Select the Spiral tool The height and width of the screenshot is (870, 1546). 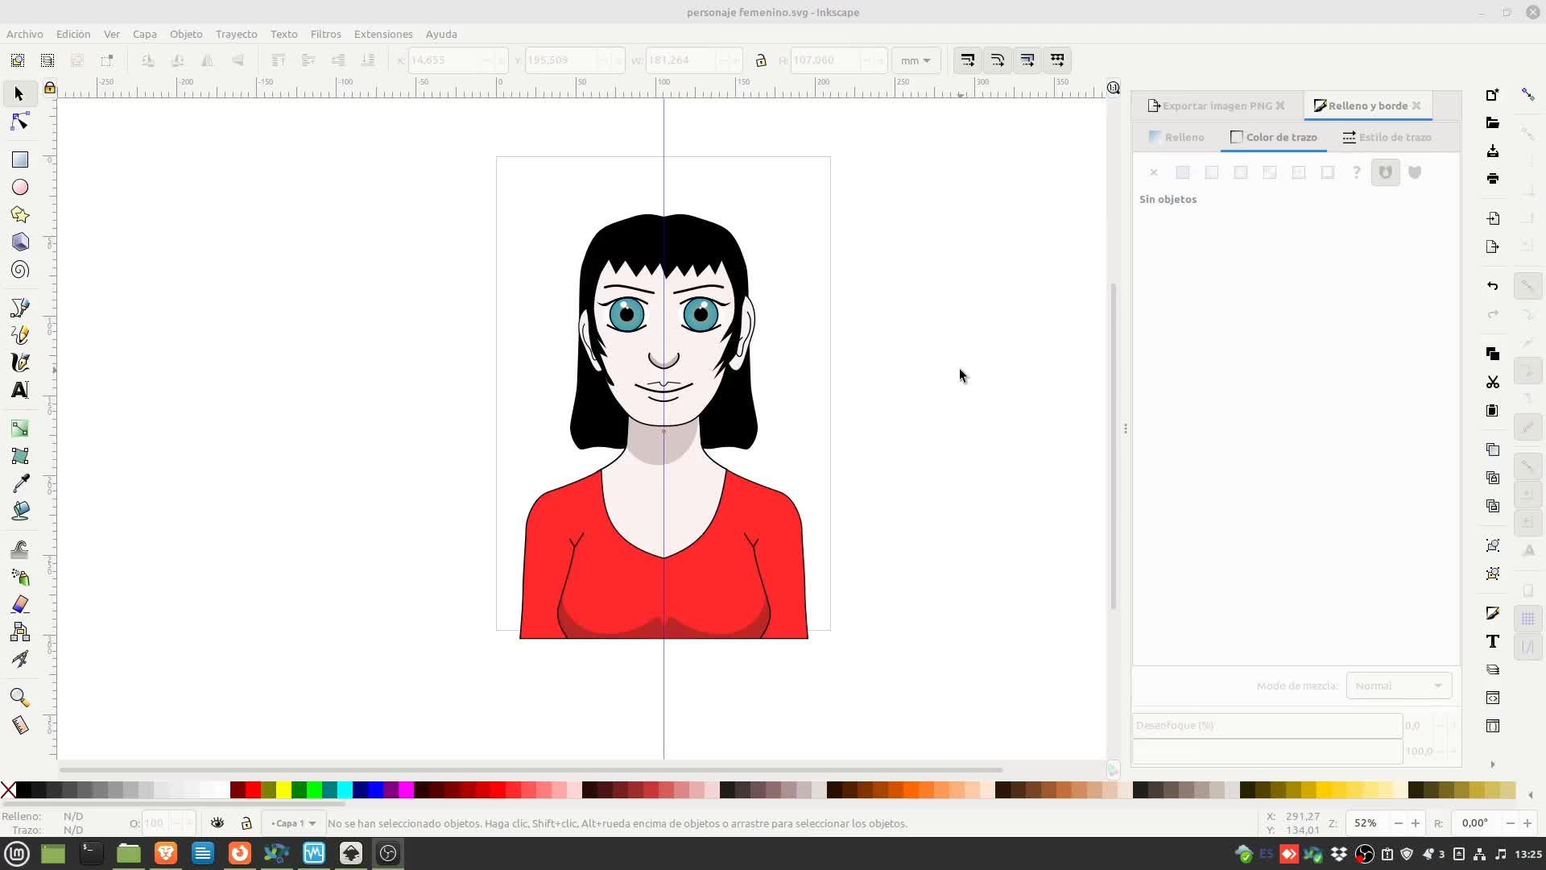(x=20, y=270)
